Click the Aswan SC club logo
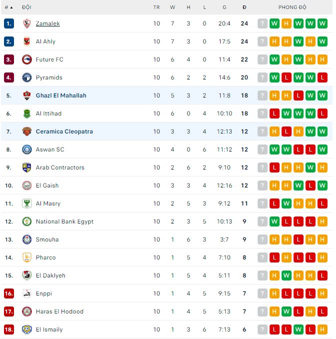The image size is (336, 339). click(x=26, y=149)
